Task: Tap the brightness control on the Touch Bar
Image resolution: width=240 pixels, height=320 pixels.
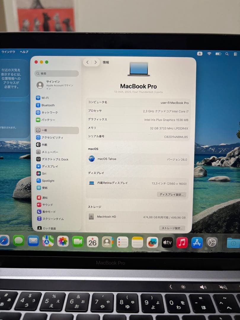Action: (x=183, y=287)
